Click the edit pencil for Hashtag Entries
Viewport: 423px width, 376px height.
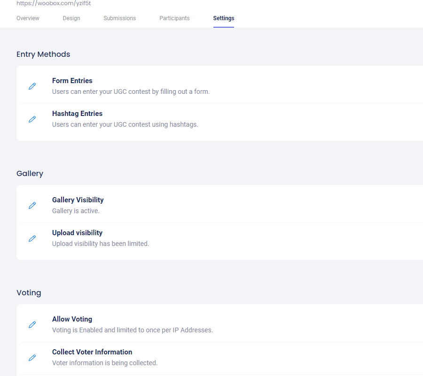click(x=32, y=119)
